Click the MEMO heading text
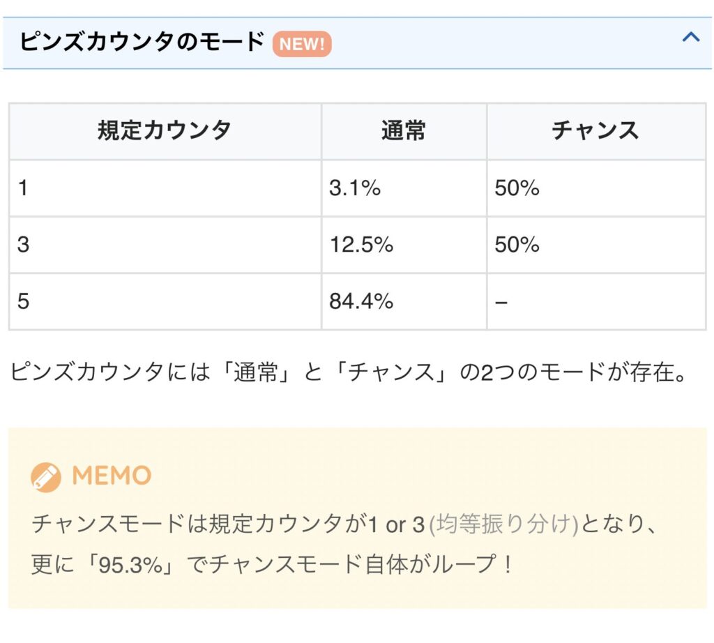The image size is (714, 643). coord(112,476)
